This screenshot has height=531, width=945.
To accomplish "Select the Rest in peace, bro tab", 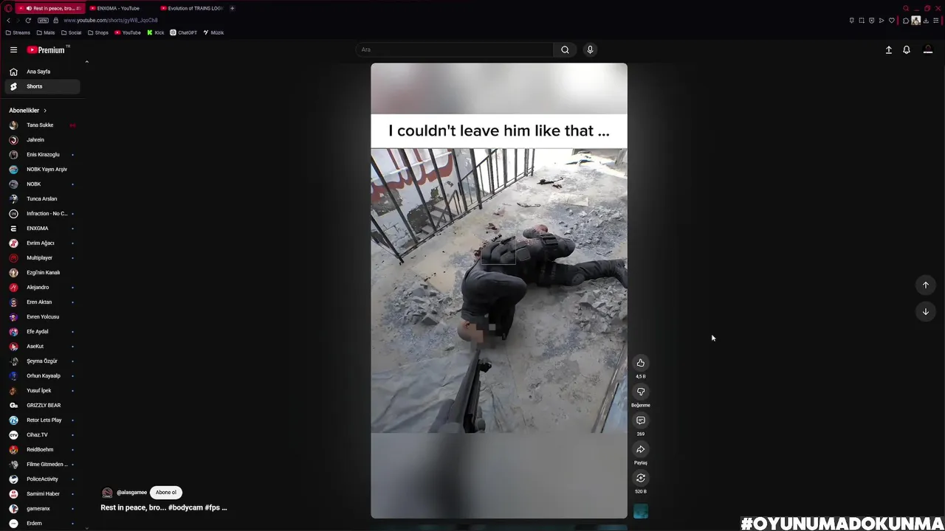I will pos(51,8).
